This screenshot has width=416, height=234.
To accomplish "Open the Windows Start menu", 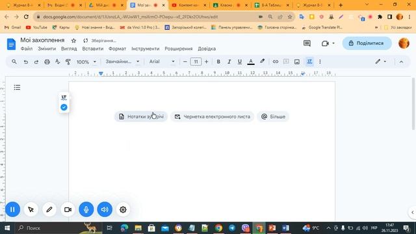I will point(7,228).
